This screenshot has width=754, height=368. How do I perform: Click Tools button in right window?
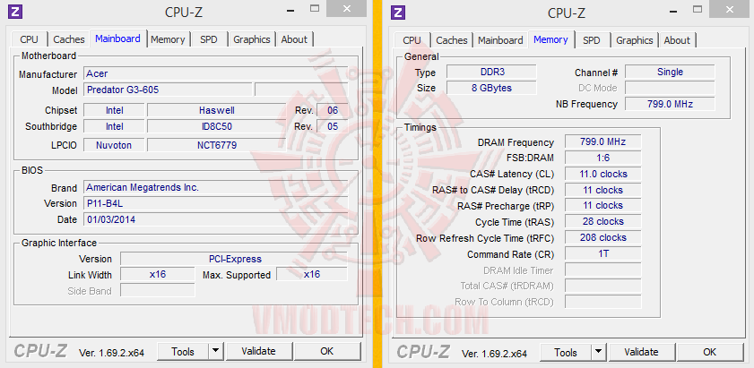(566, 353)
